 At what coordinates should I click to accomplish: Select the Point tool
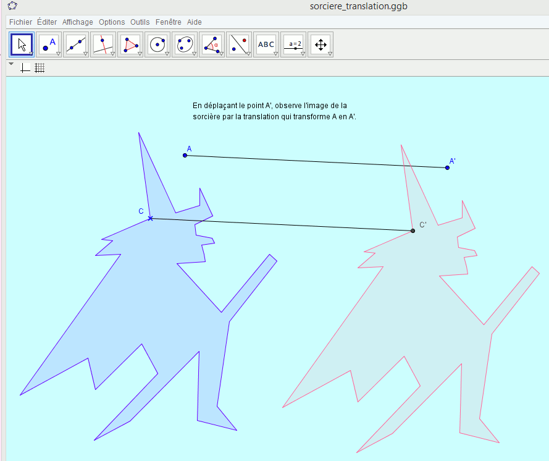pyautogui.click(x=48, y=44)
